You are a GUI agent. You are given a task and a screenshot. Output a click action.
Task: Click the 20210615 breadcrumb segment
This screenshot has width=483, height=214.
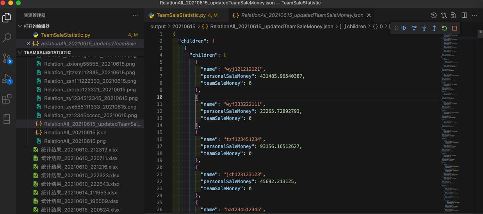pos(184,27)
